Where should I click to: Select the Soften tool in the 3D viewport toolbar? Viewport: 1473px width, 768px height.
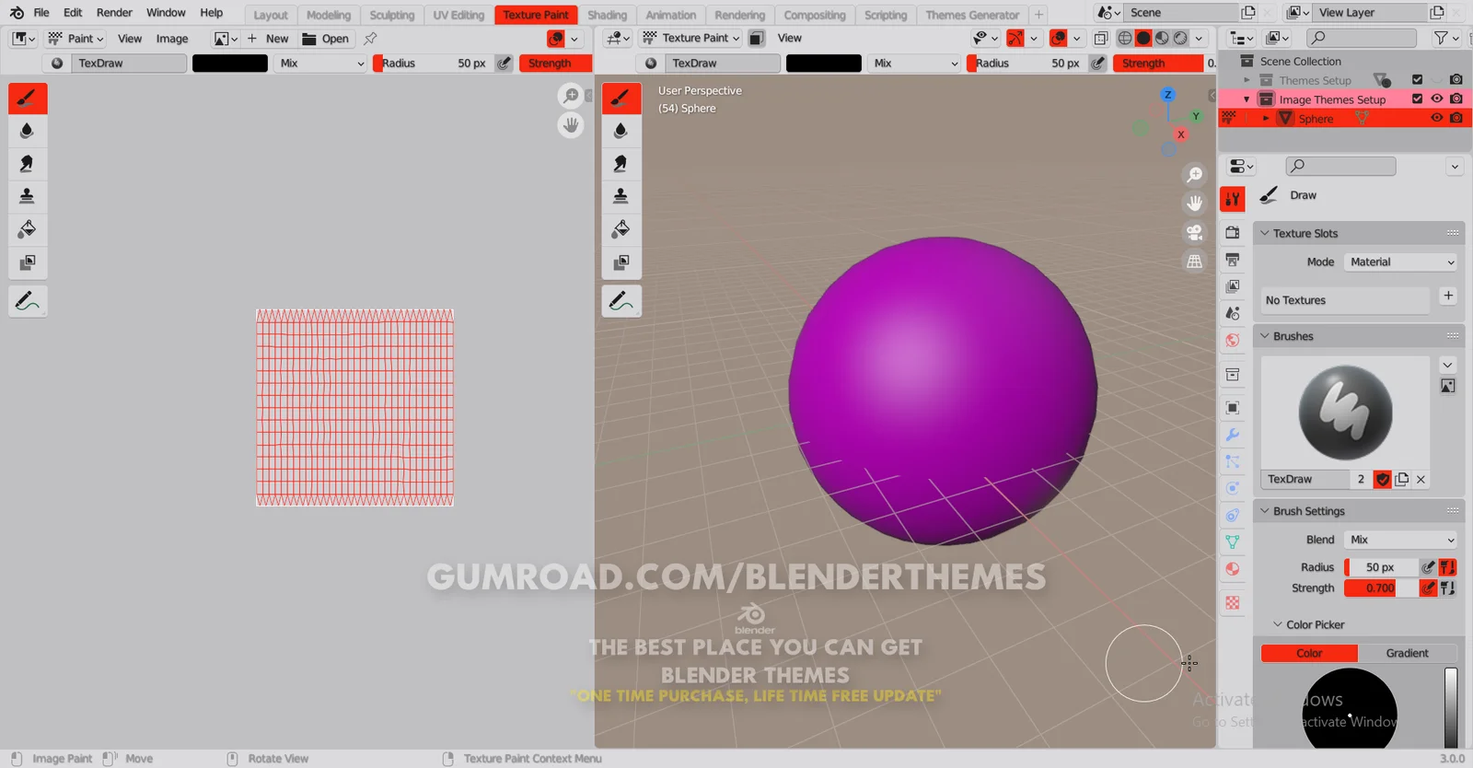click(x=621, y=131)
